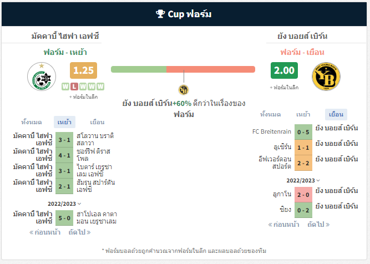Click the 2.00 away form rating badge
This screenshot has height=264, width=370.
284,70
